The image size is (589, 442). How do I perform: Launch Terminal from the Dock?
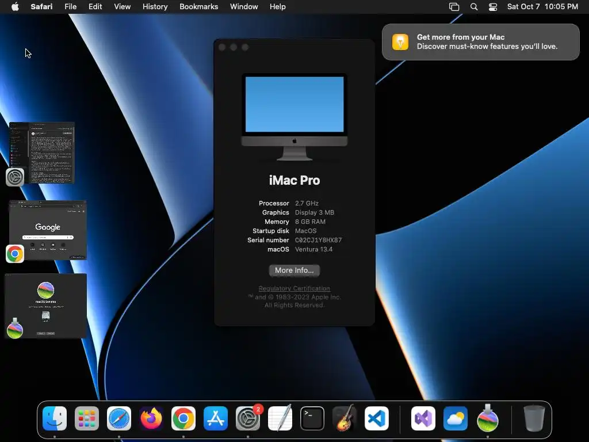312,418
